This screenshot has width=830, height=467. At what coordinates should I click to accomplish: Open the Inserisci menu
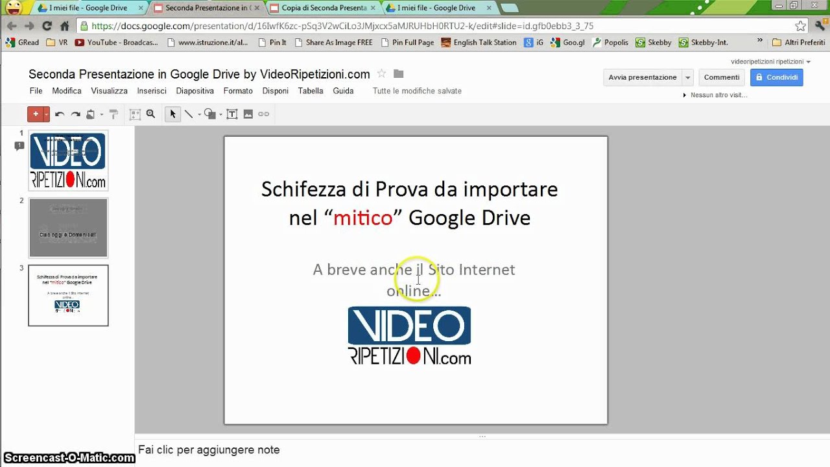[x=152, y=91]
